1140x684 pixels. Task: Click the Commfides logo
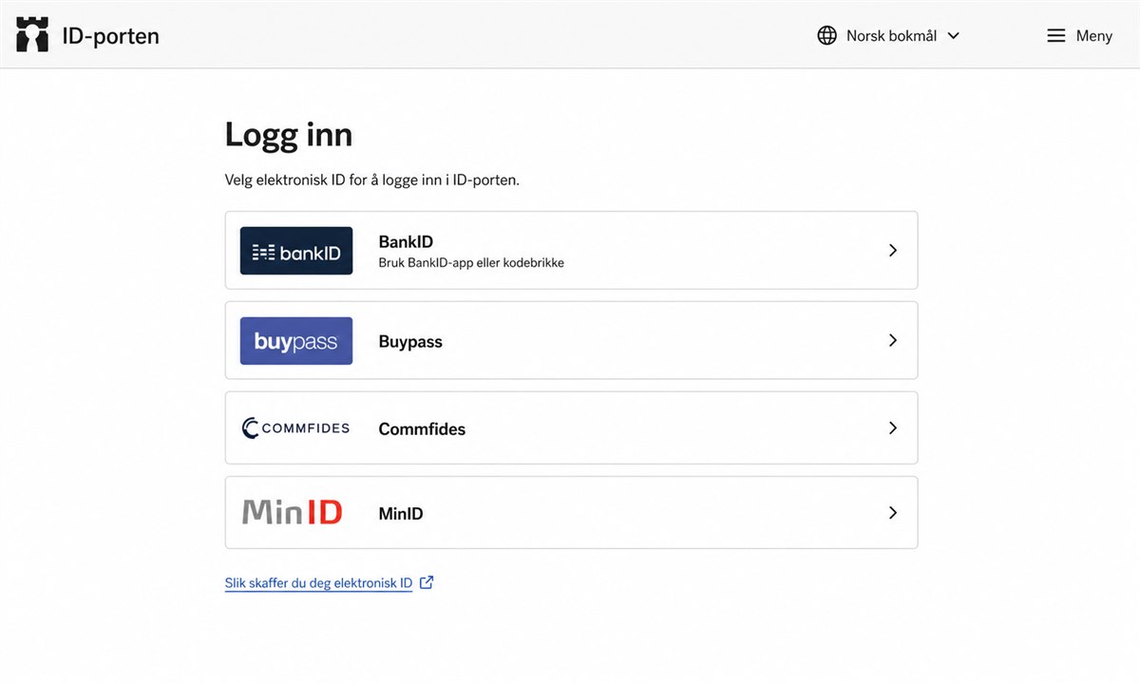[296, 428]
